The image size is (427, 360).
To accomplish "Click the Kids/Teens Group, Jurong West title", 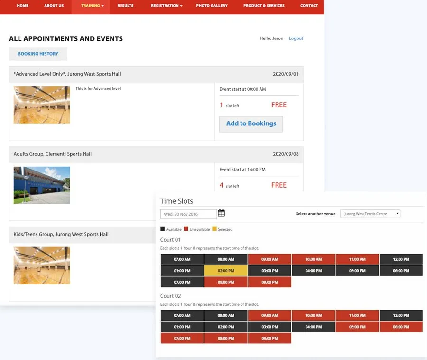I will point(61,234).
